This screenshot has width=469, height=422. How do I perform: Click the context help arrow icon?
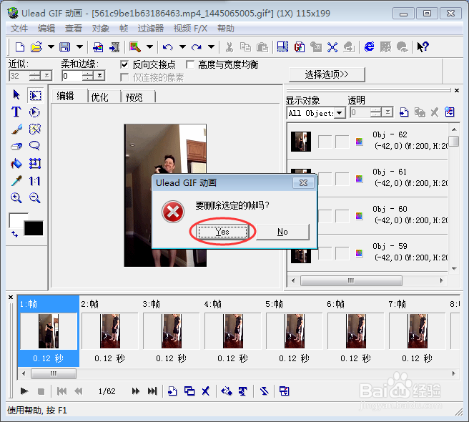423,47
